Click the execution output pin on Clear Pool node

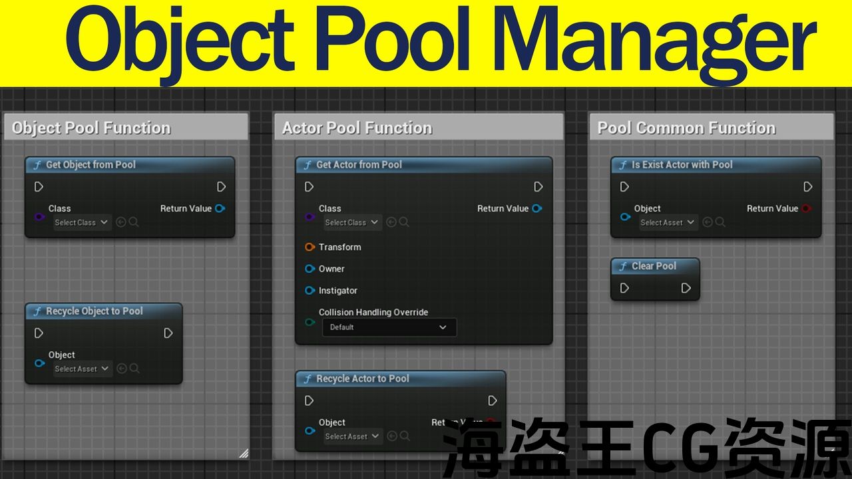(x=686, y=288)
